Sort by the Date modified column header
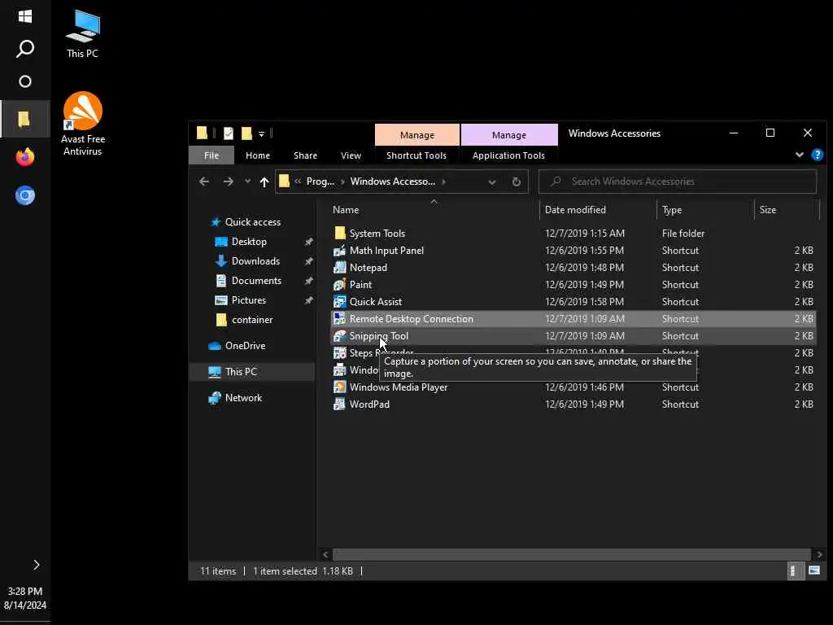This screenshot has width=833, height=625. coord(575,210)
